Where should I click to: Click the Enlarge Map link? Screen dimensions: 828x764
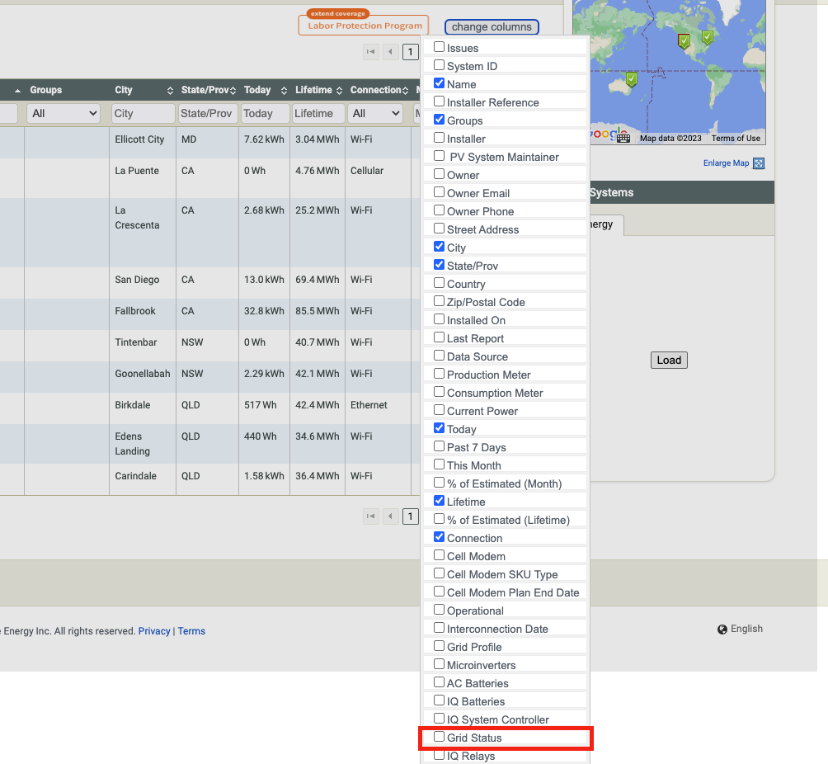[x=726, y=163]
